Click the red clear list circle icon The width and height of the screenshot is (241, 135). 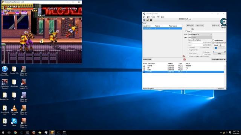point(185,59)
